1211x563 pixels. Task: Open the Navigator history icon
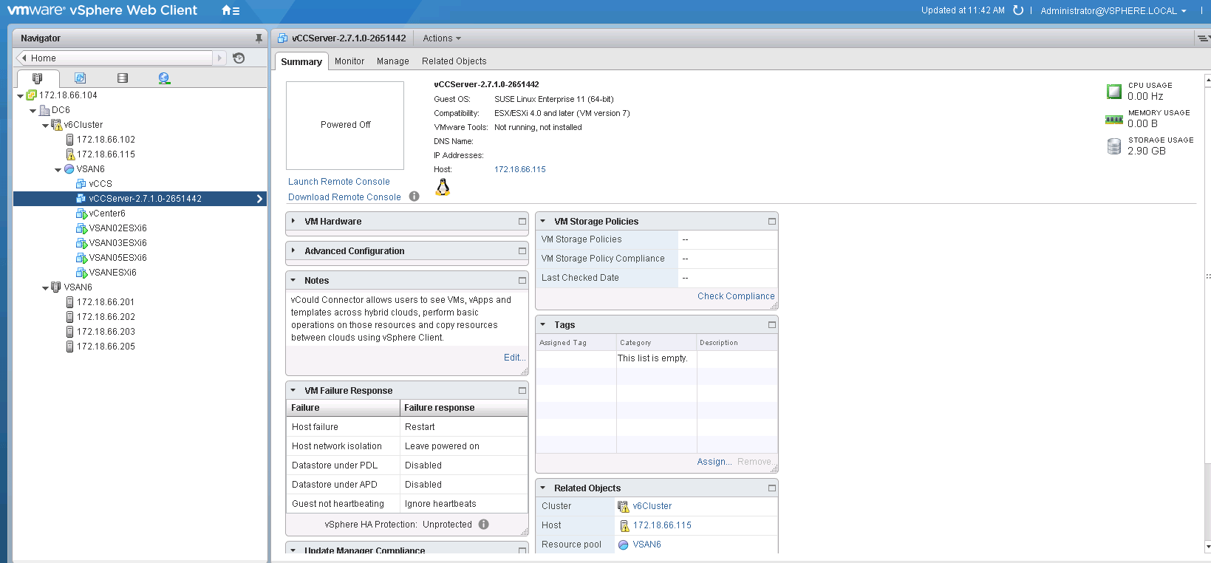(x=239, y=58)
